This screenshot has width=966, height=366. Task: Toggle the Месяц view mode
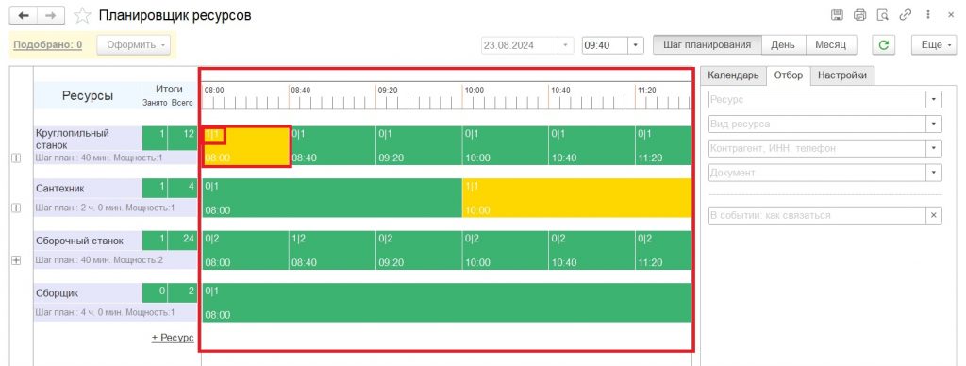pos(831,45)
